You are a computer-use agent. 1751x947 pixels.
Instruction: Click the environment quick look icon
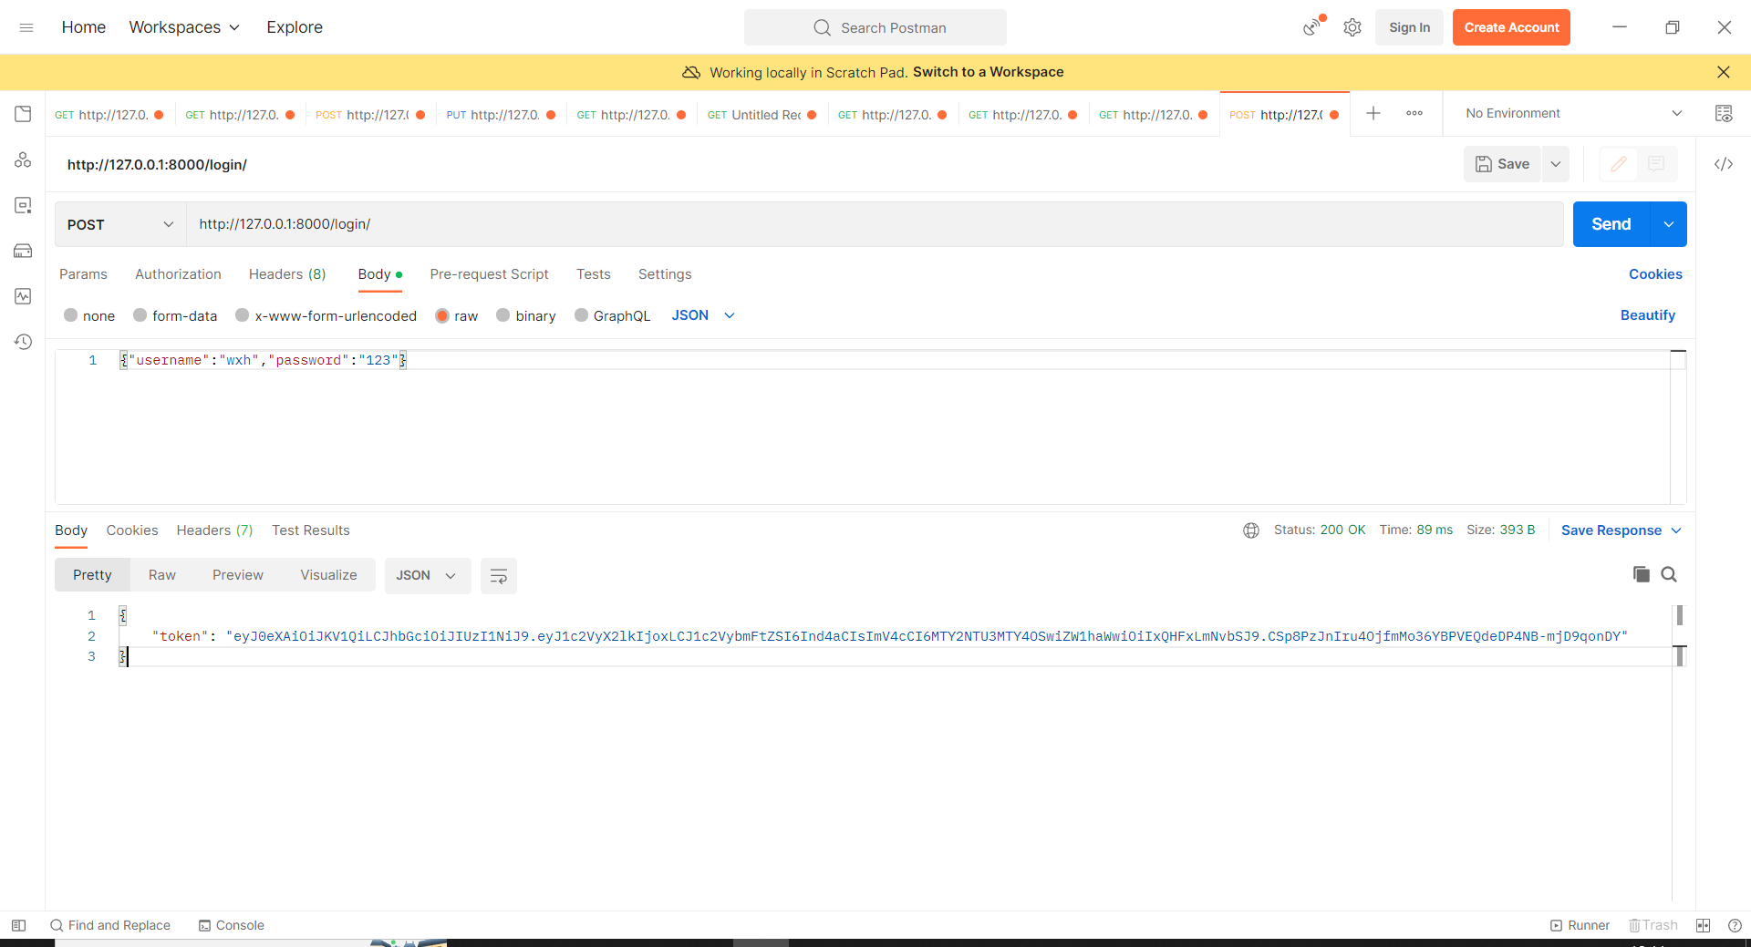1724,113
